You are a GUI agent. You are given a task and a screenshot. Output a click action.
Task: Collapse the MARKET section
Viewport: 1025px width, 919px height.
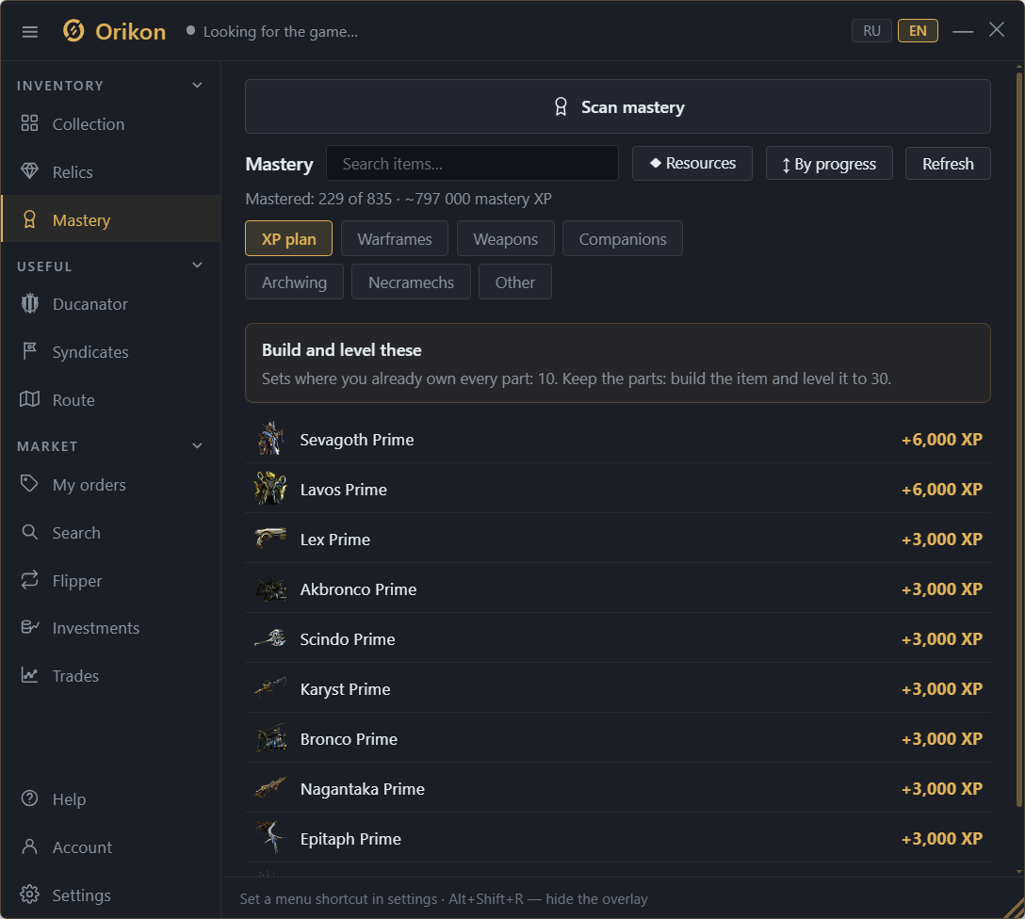pyautogui.click(x=198, y=446)
